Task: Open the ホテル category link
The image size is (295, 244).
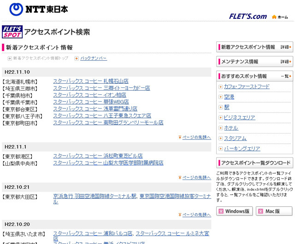Action: point(231,128)
